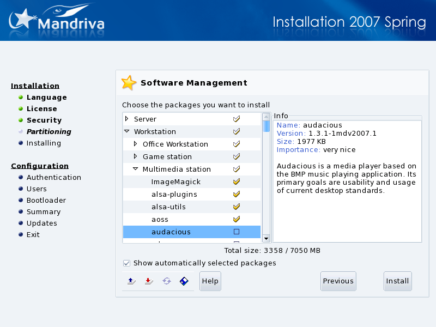
Task: Click the Mandriva star logo
Action: coord(23,21)
